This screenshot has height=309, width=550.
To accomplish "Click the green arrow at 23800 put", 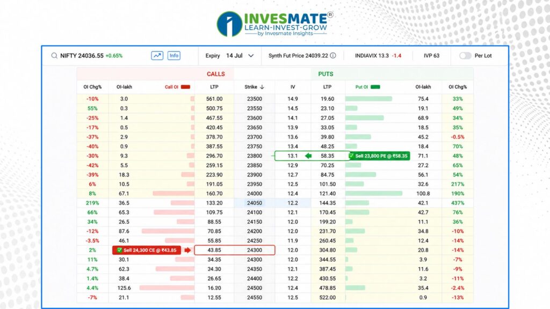I will (308, 156).
